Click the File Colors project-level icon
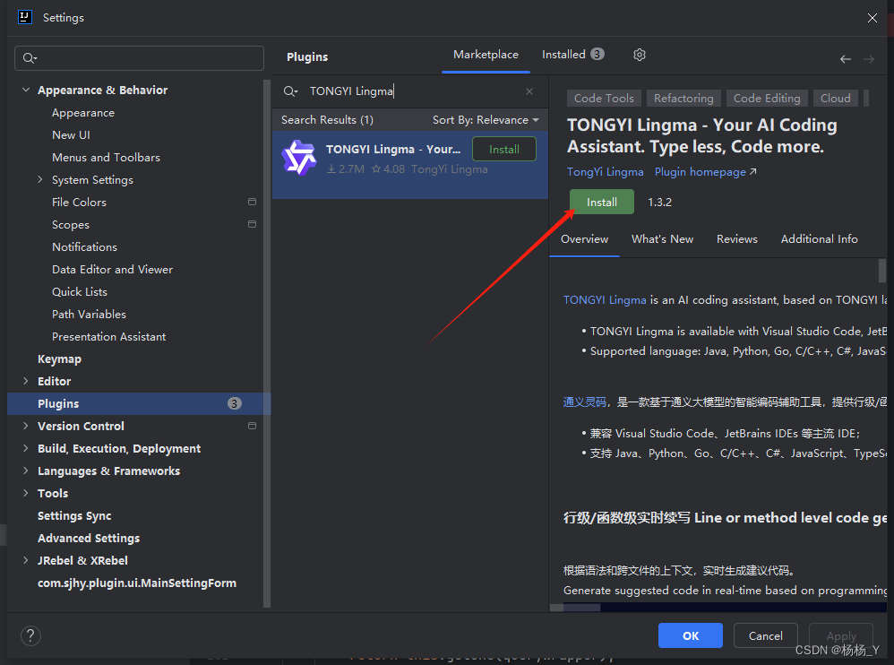The image size is (894, 665). click(x=252, y=202)
